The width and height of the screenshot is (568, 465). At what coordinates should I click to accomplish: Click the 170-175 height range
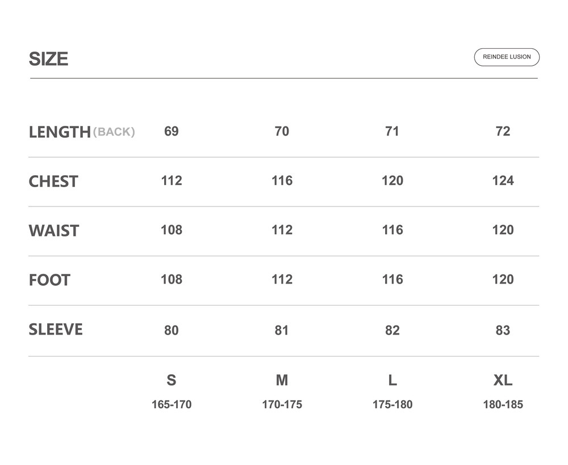pos(282,405)
